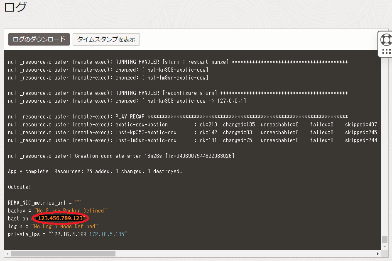392x261 pixels.
Task: Toggle タイムスタンプを表示 to show timestamps
Action: (x=106, y=39)
